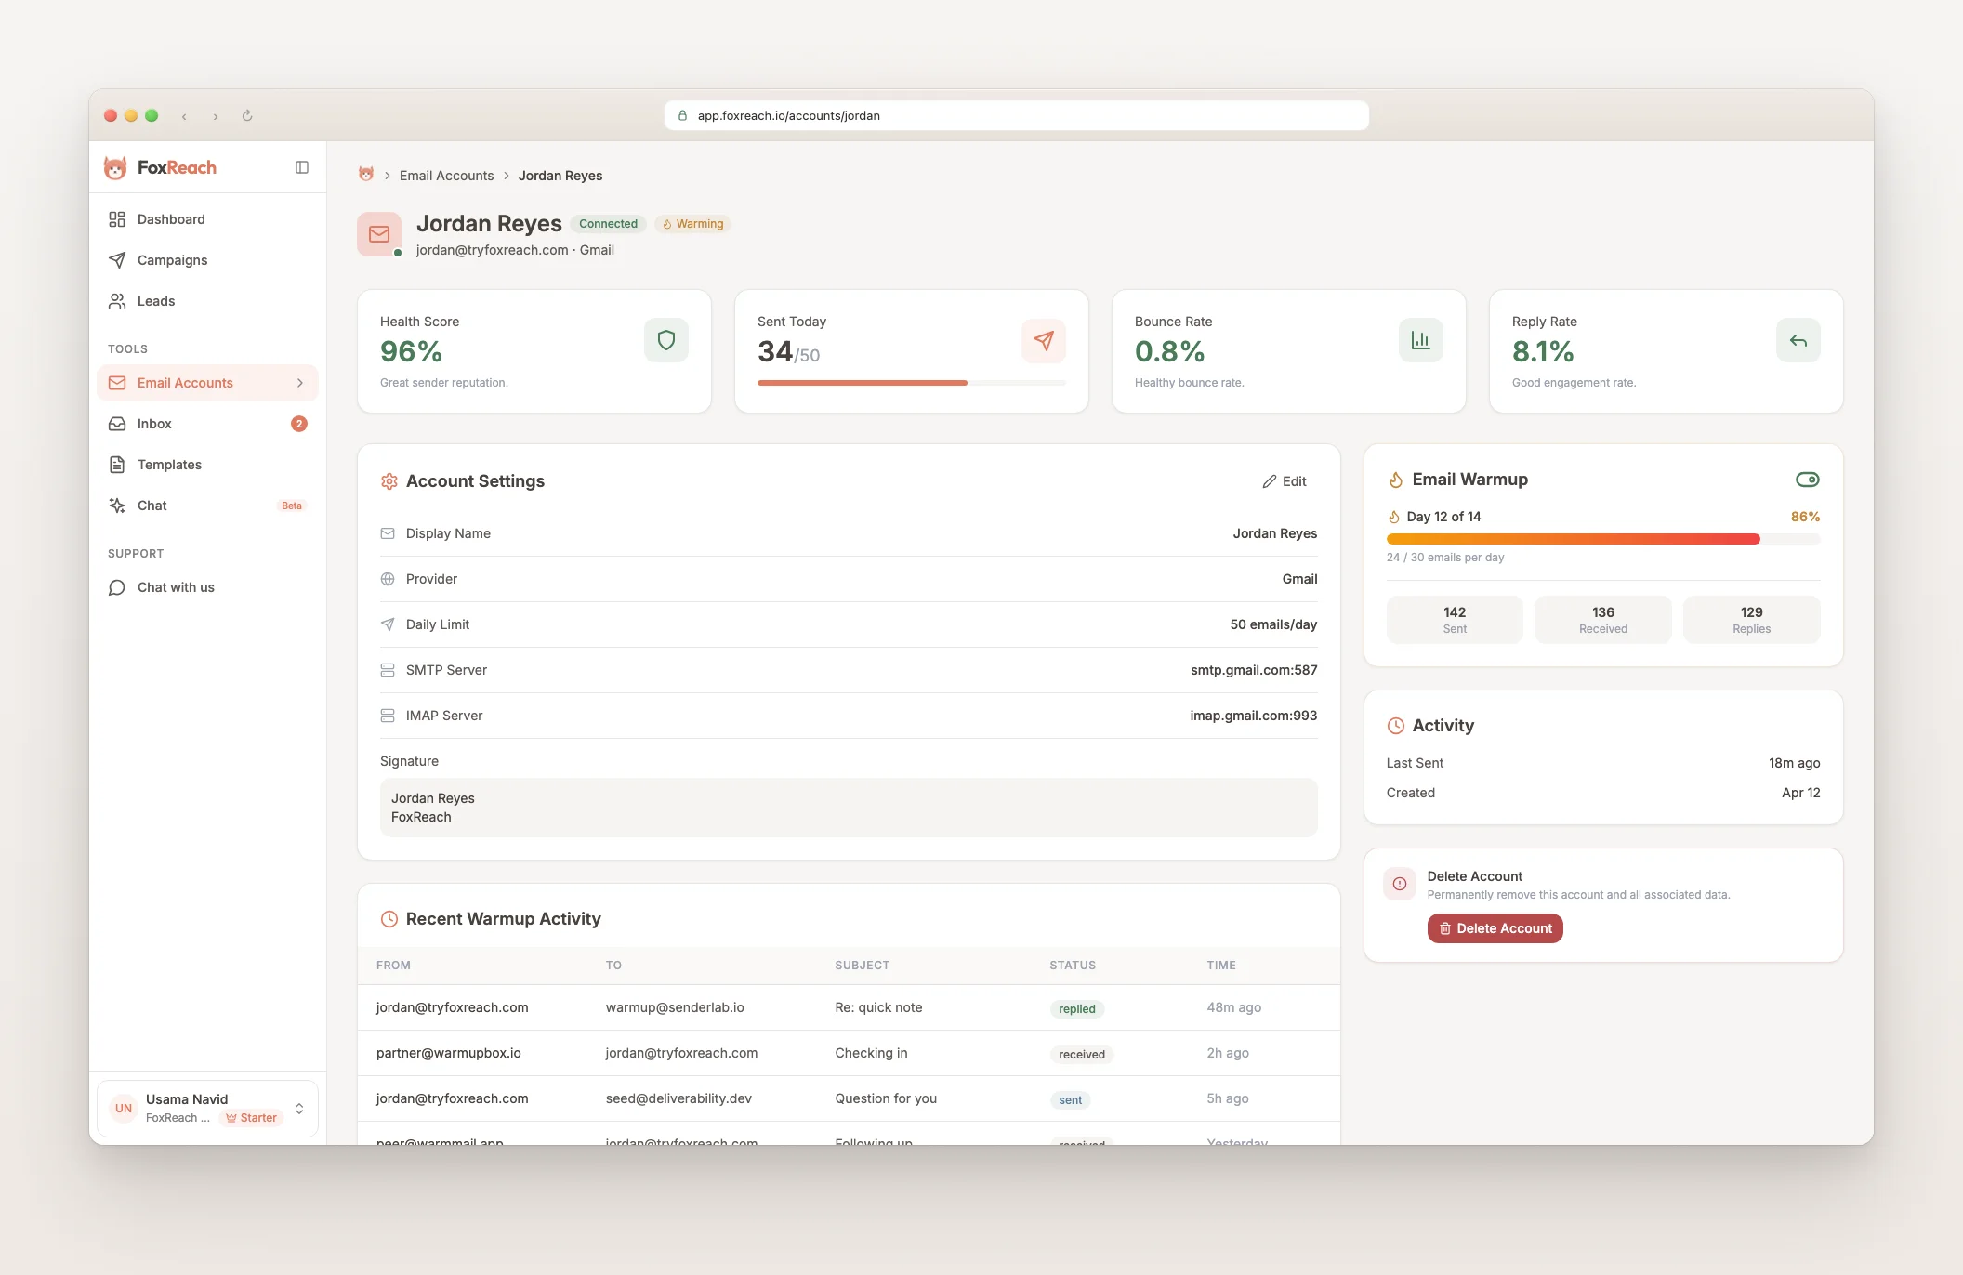
Task: Click the Jordan Reyes mail avatar icon
Action: point(379,234)
